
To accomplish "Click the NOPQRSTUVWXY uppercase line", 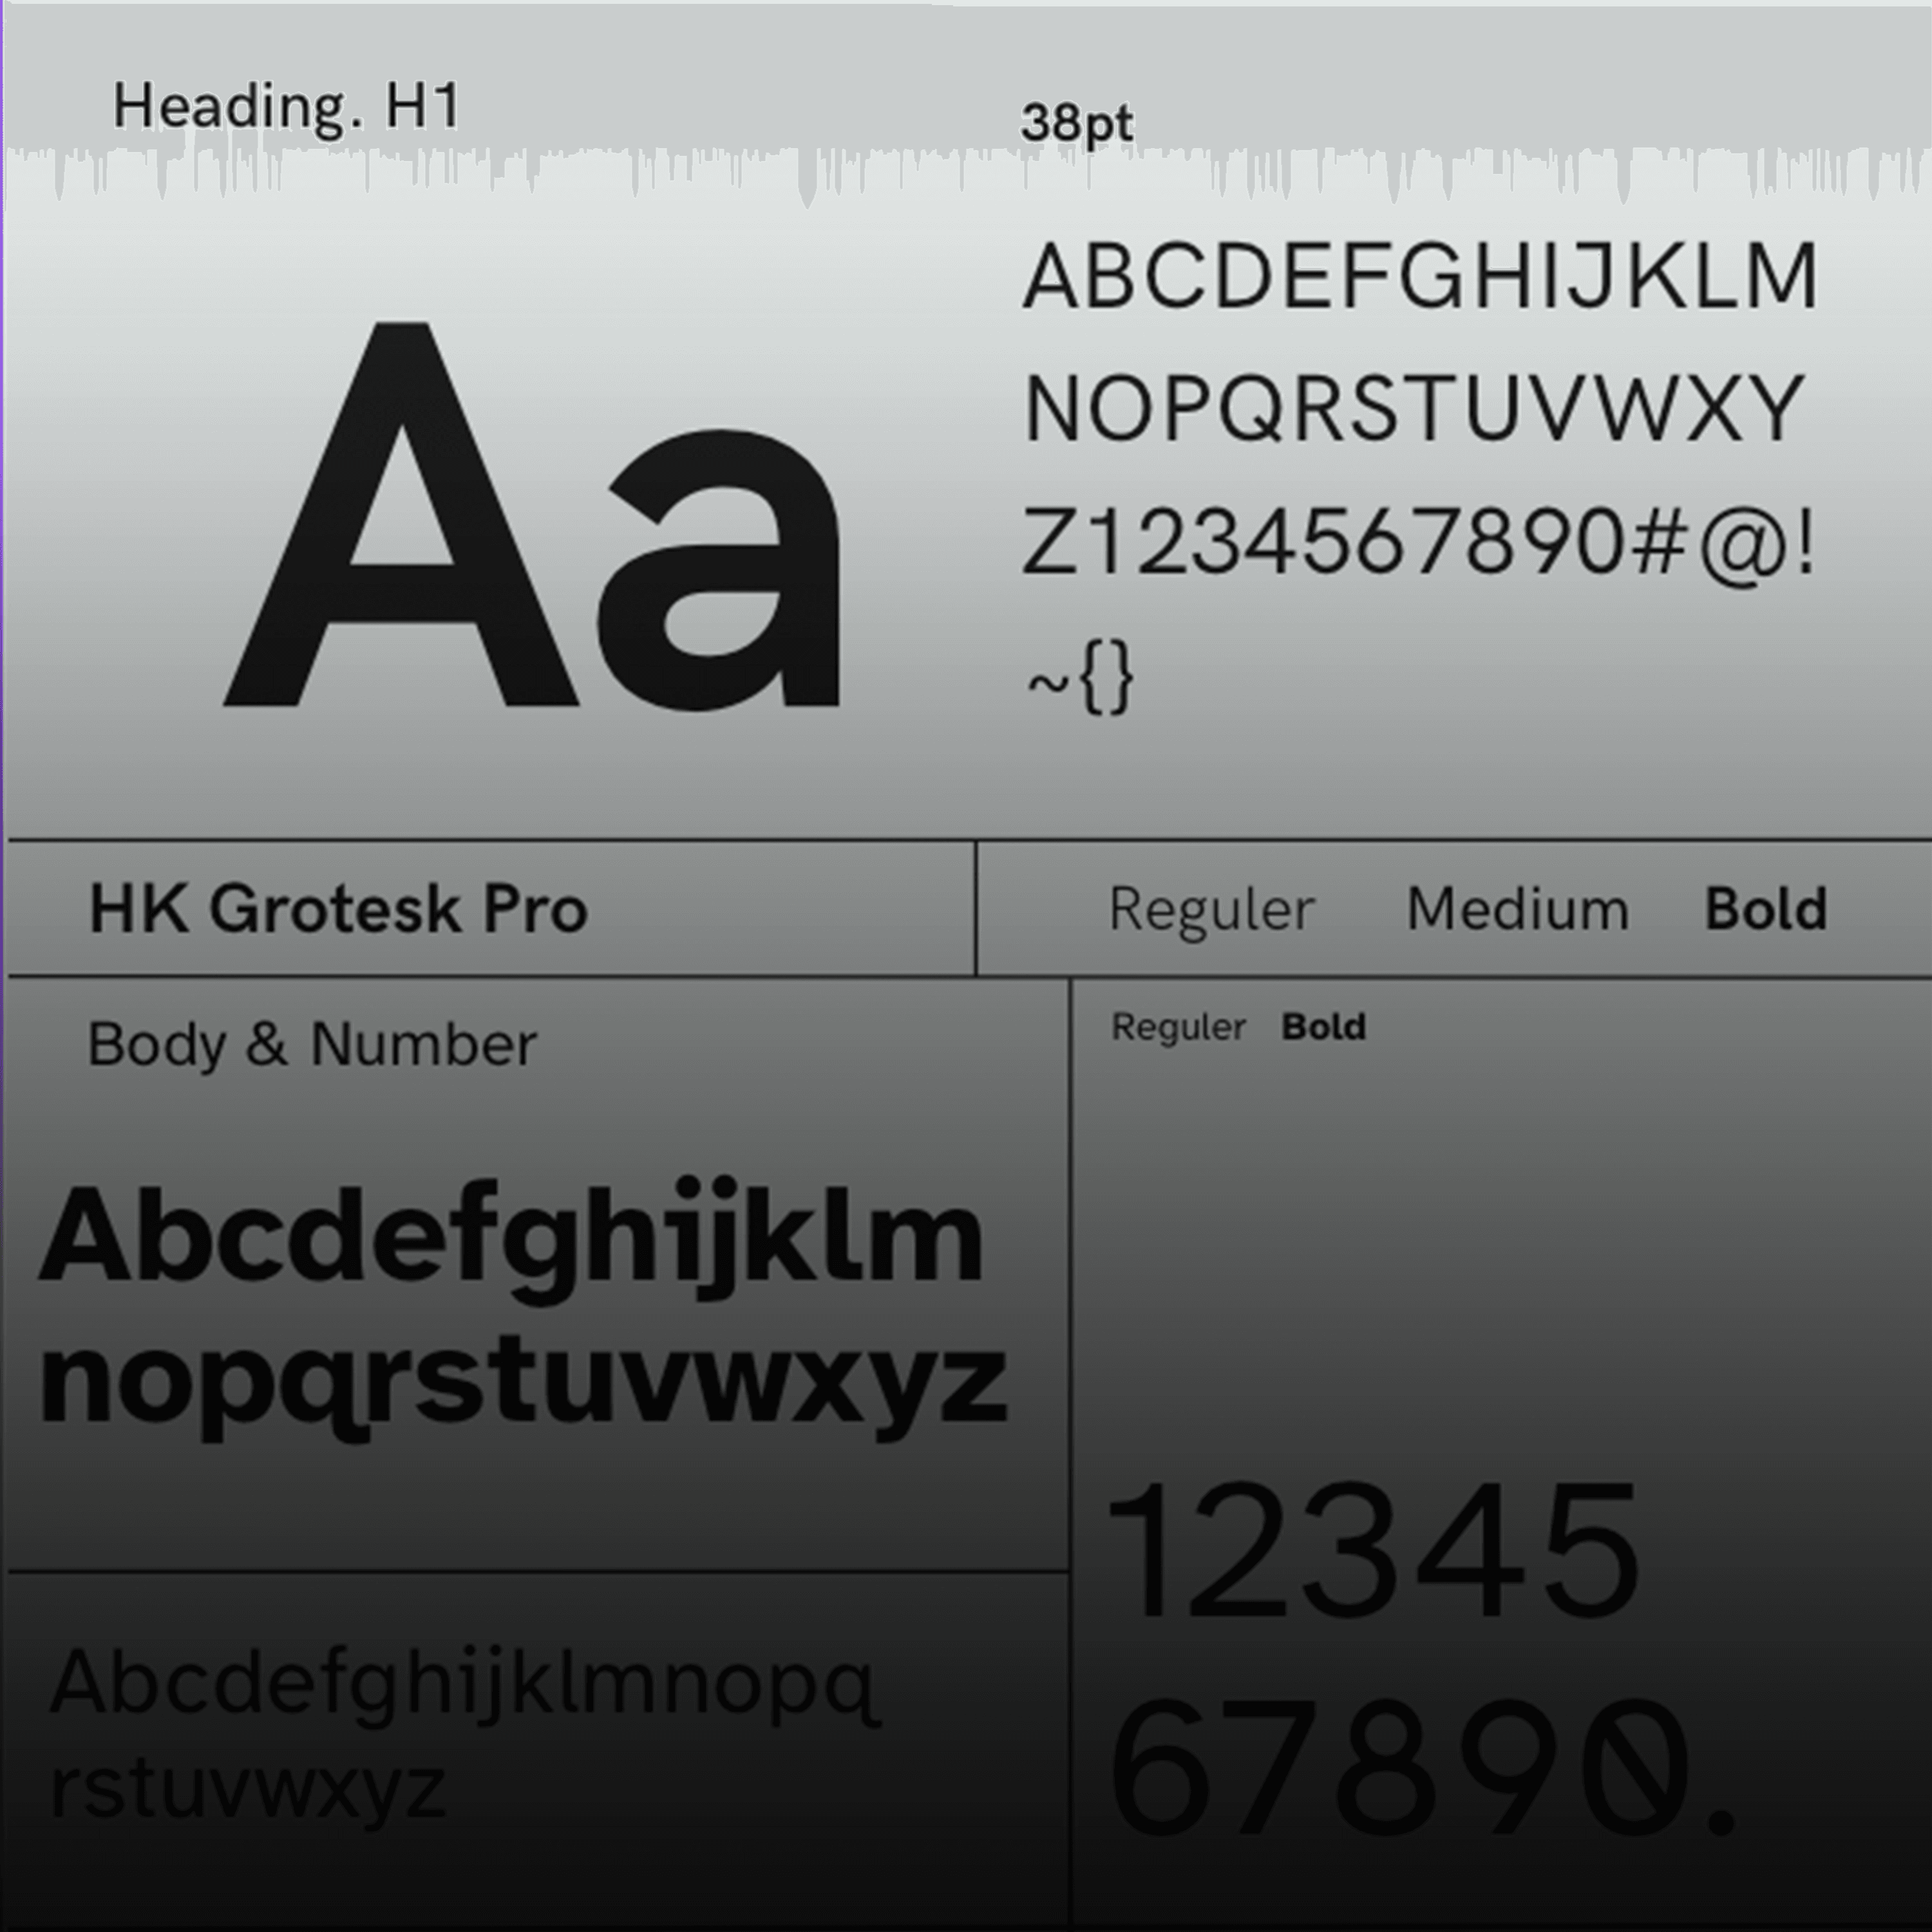I will pyautogui.click(x=1414, y=409).
